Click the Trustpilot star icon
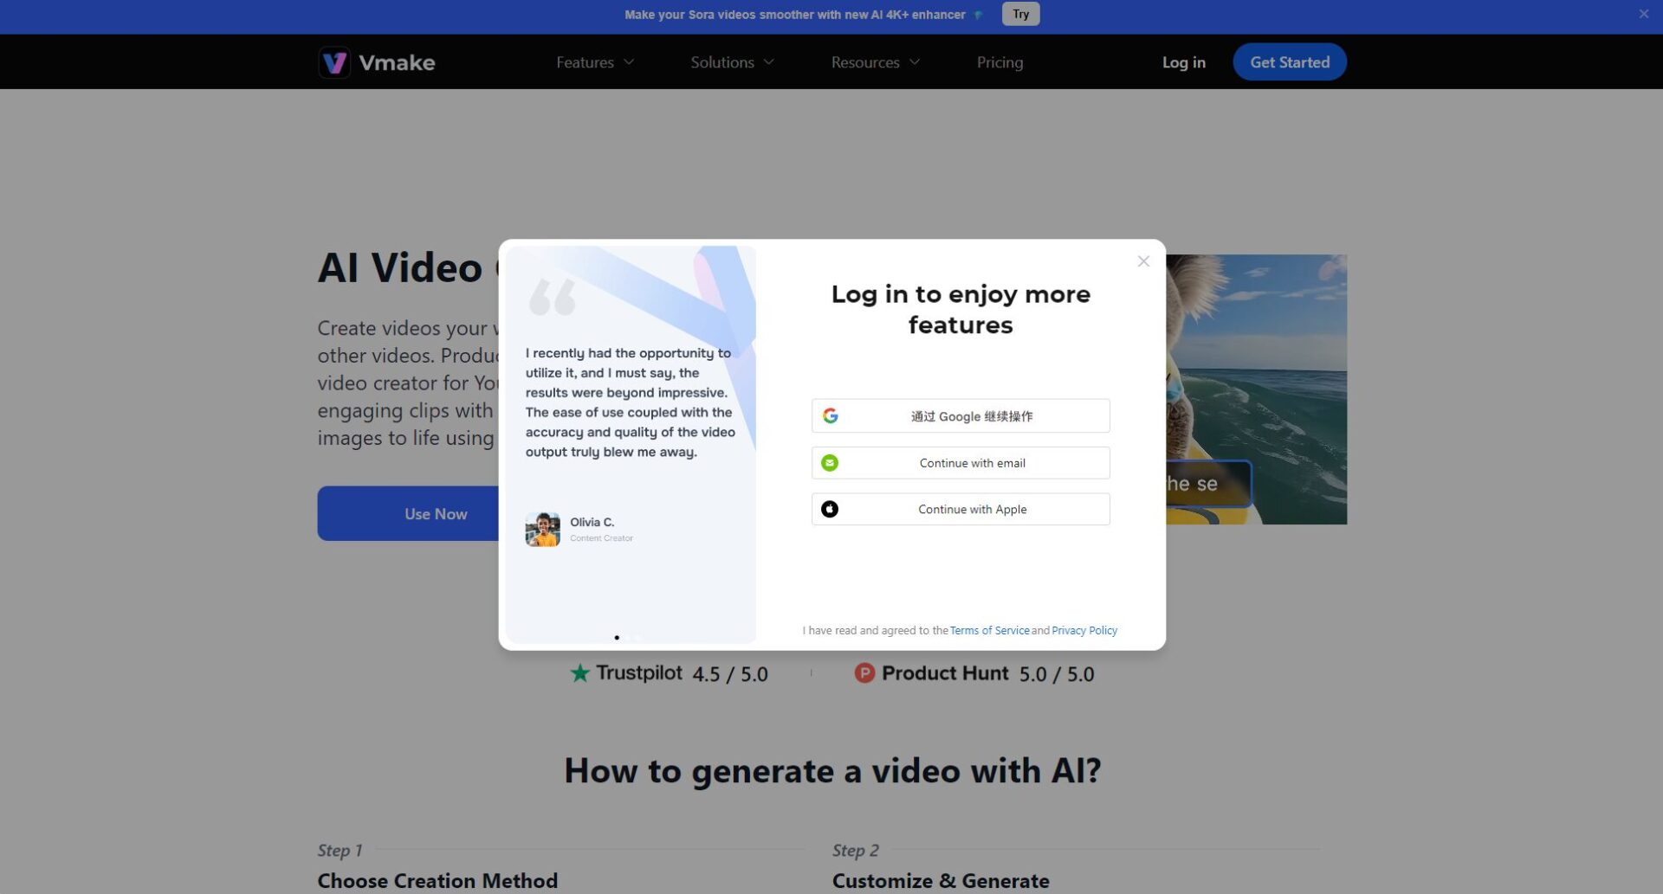The image size is (1663, 894). [x=581, y=672]
